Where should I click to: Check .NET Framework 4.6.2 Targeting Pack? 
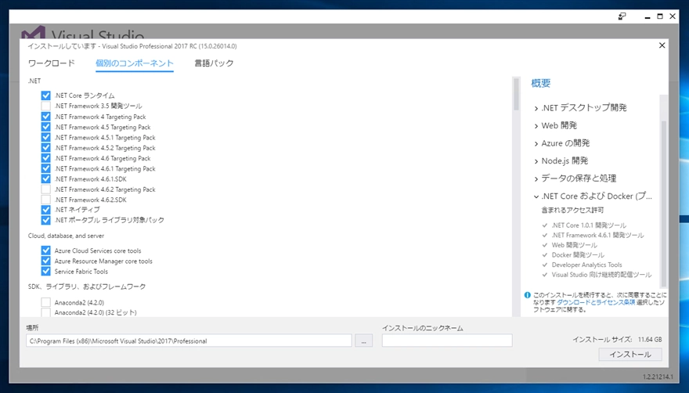pyautogui.click(x=45, y=189)
